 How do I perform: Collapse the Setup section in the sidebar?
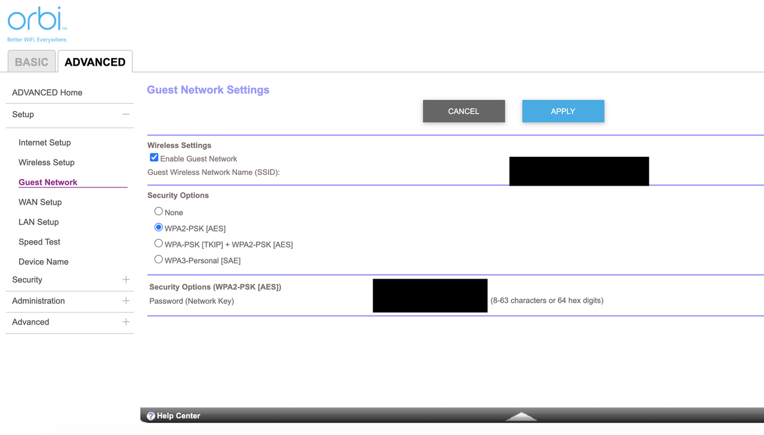tap(125, 114)
